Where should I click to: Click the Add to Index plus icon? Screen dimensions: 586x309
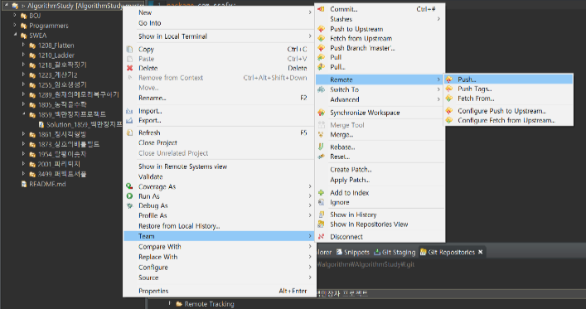point(321,193)
